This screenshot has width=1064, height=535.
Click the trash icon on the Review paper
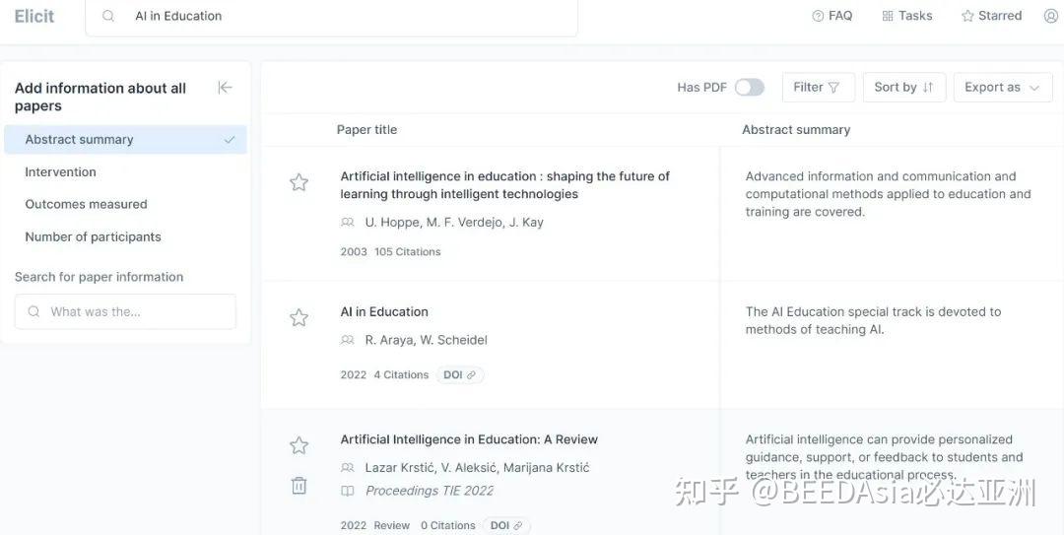click(299, 486)
